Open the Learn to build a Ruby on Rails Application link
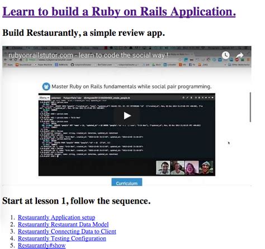The image size is (265, 249). pos(119,12)
